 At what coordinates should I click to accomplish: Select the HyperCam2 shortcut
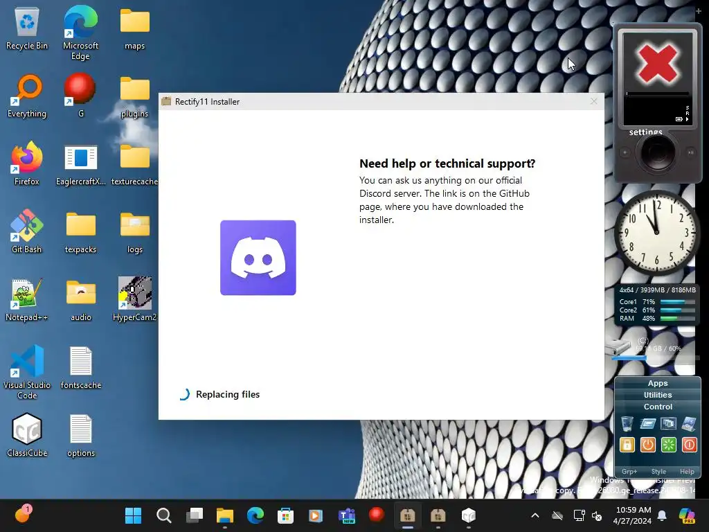point(135,299)
